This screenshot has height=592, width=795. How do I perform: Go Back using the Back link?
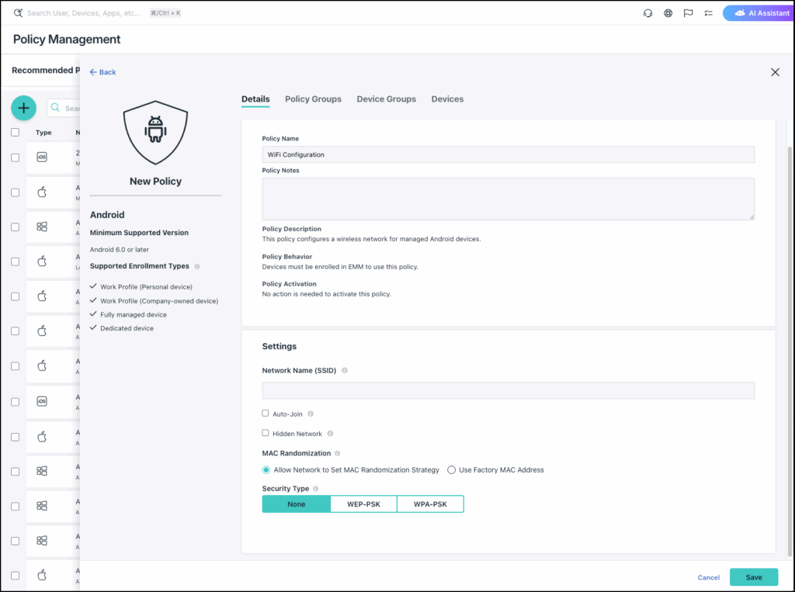tap(102, 72)
